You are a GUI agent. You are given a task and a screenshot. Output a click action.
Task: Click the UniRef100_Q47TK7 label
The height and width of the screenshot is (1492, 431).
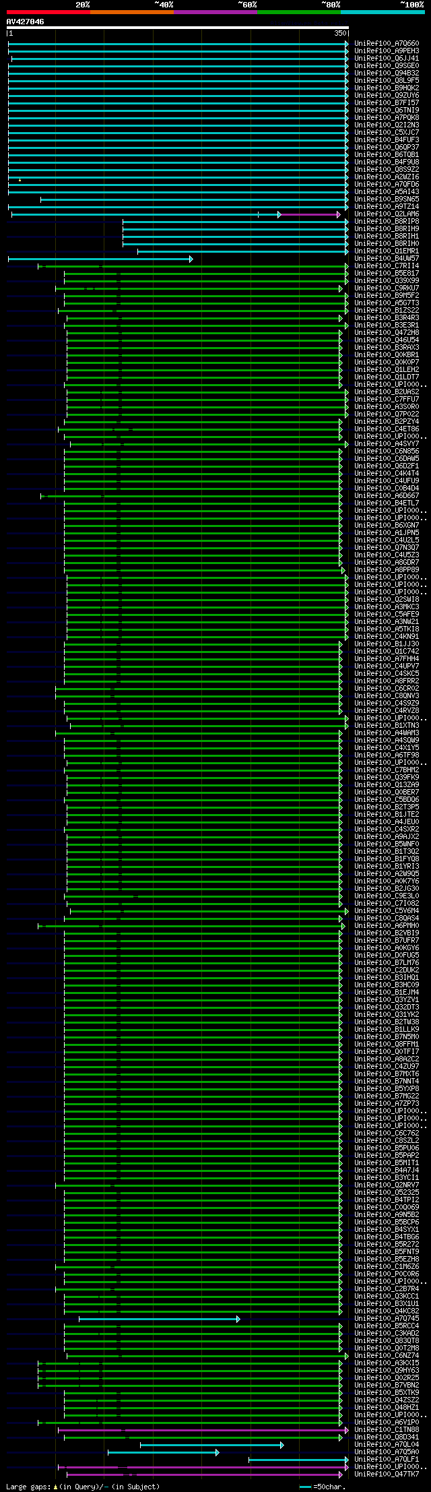(x=387, y=1474)
